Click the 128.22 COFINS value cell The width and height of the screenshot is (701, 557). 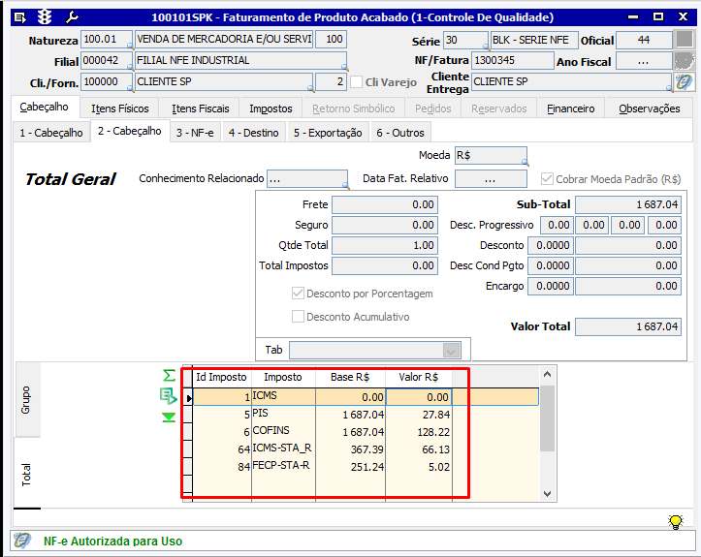(x=419, y=432)
